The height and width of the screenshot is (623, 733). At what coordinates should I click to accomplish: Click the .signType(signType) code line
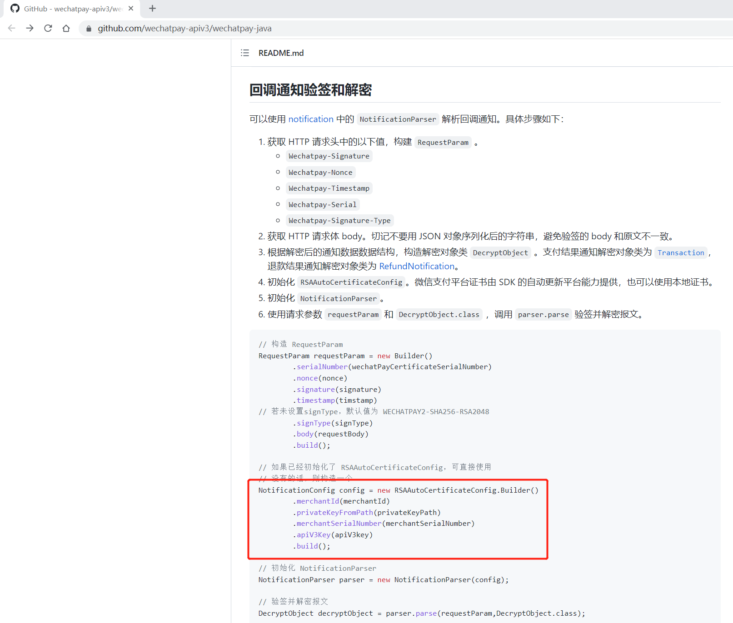click(333, 423)
